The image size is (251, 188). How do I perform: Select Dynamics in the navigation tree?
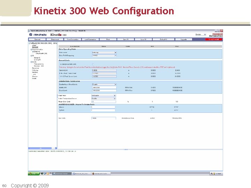click(x=36, y=68)
